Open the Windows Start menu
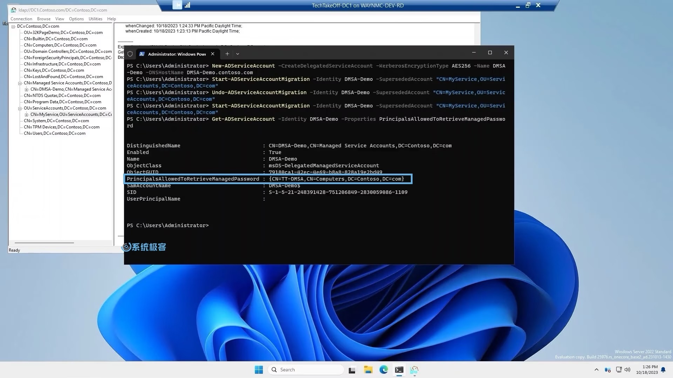The height and width of the screenshot is (378, 673). [259, 370]
